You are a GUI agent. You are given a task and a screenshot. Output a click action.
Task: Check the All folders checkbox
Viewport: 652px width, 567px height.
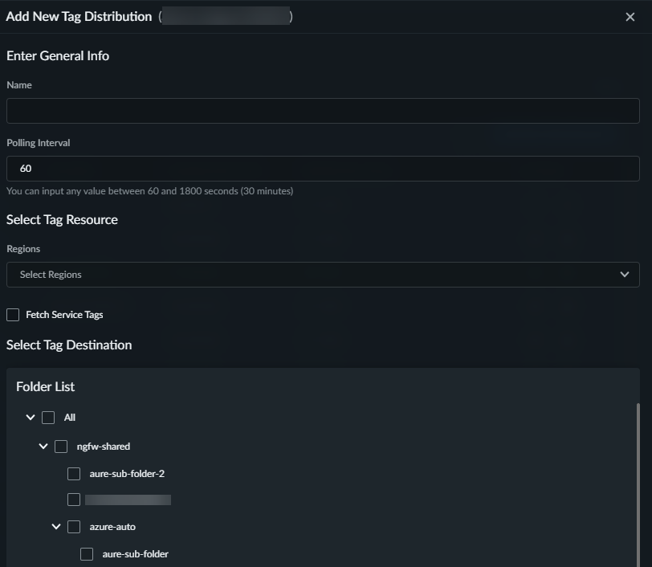click(48, 418)
